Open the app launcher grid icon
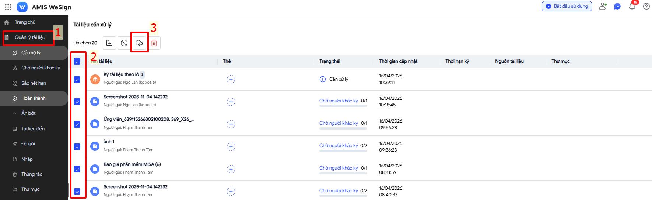 [x=8, y=7]
